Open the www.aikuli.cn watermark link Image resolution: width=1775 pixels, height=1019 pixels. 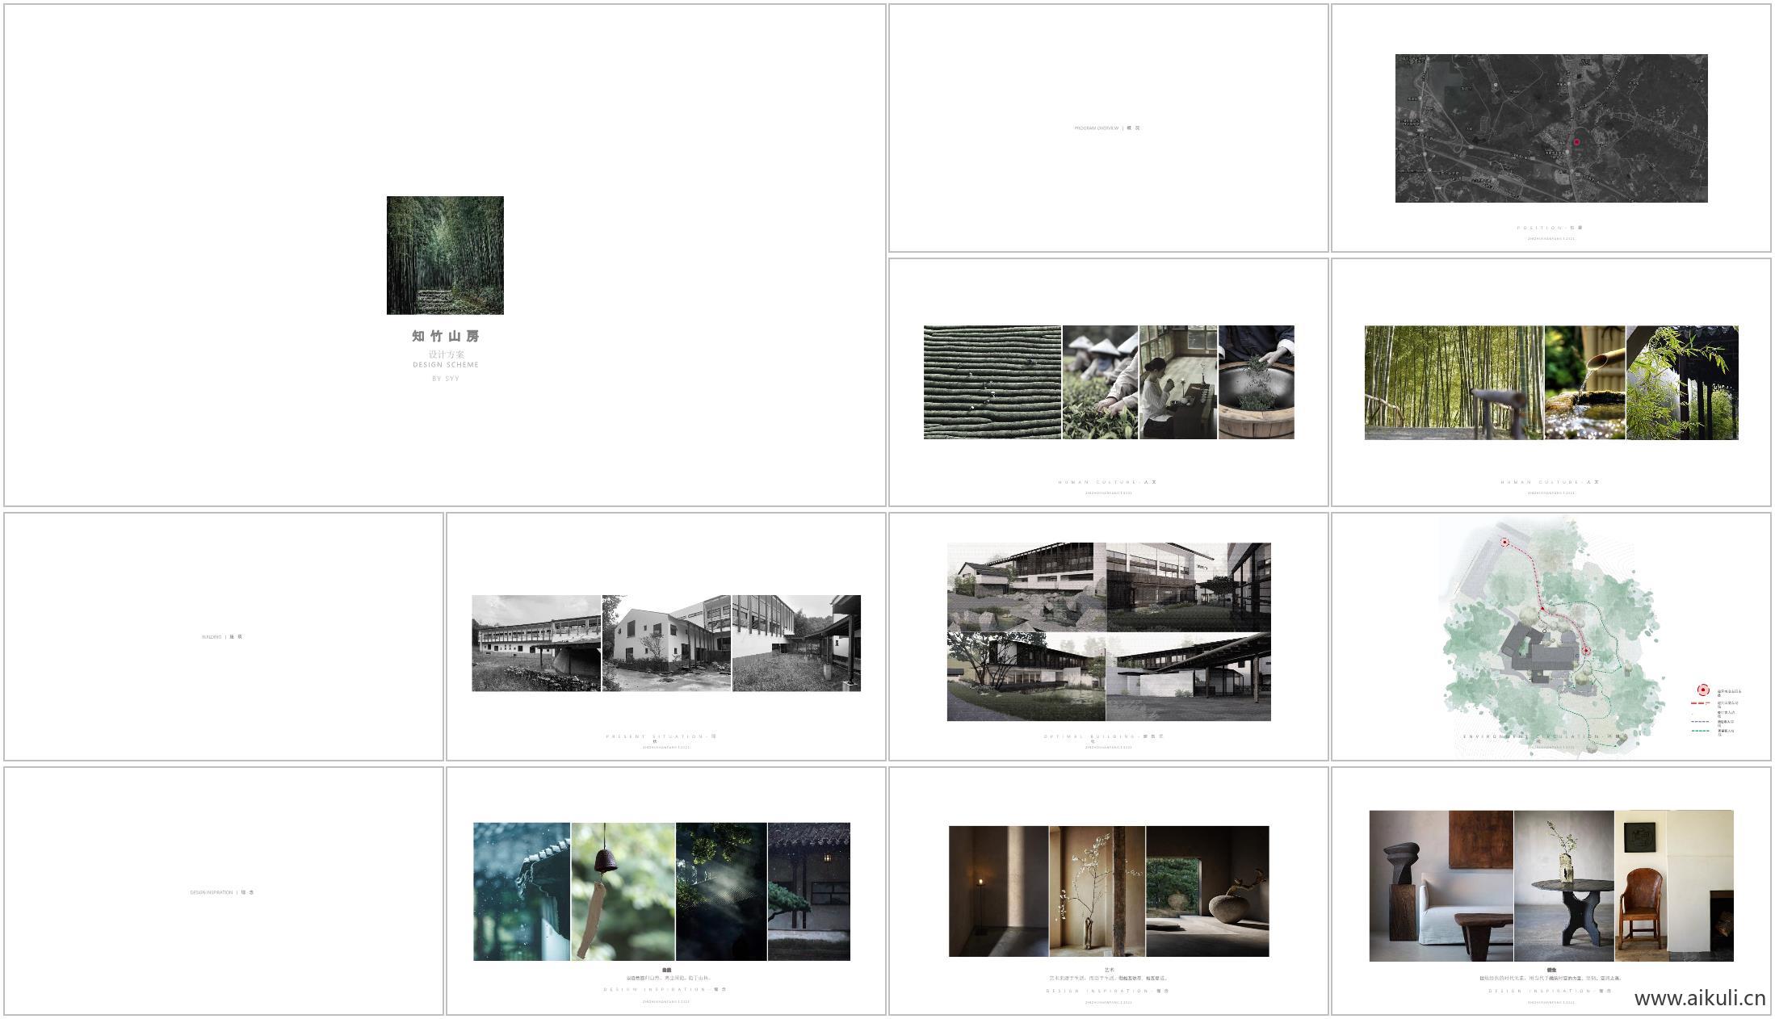[x=1699, y=998]
